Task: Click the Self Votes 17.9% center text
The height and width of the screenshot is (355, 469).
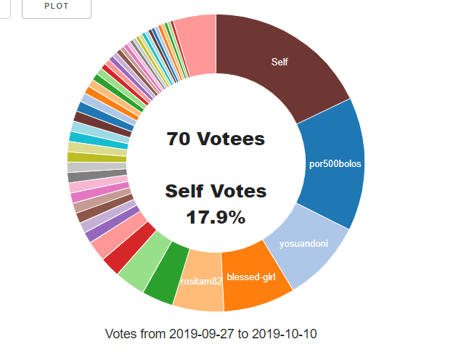Action: click(216, 204)
